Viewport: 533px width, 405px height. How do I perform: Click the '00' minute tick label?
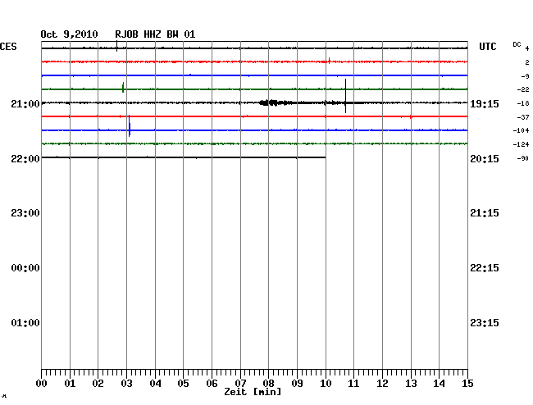(x=42, y=384)
